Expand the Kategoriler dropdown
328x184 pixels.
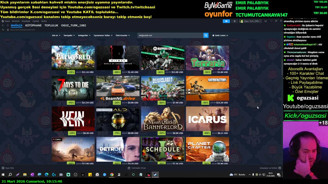point(84,35)
